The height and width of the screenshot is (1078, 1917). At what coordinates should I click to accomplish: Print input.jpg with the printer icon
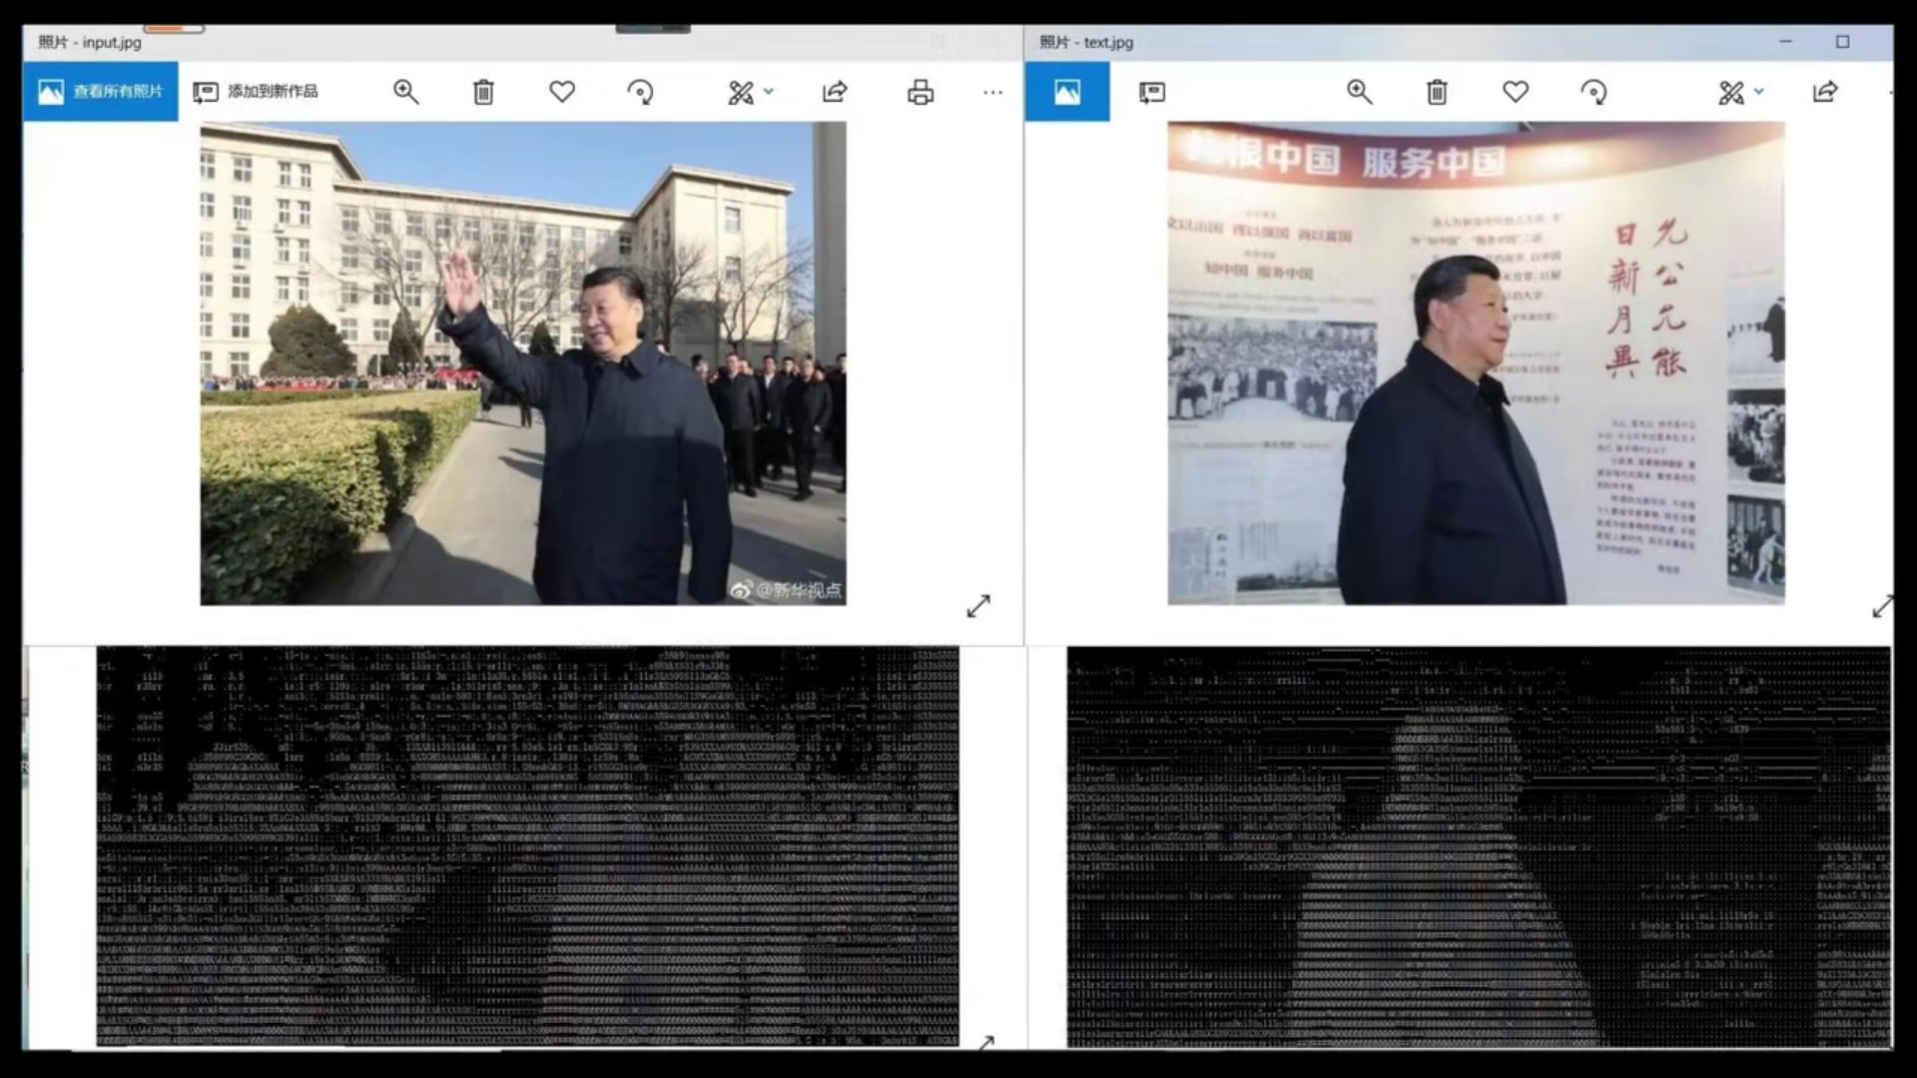pos(921,93)
